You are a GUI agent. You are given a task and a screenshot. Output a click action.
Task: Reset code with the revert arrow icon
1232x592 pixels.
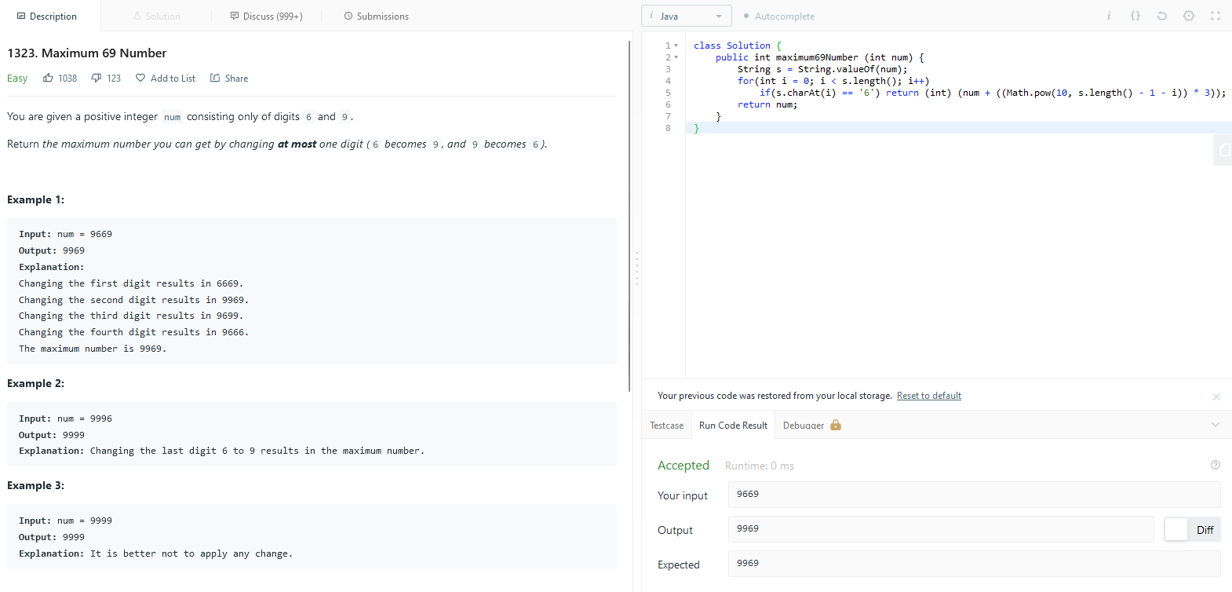coord(1162,16)
